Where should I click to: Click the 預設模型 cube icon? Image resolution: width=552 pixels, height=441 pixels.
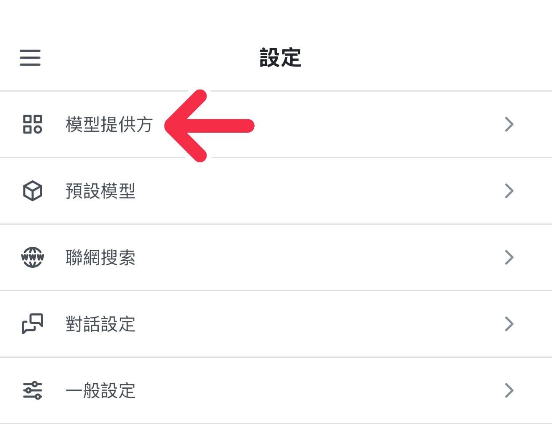pyautogui.click(x=32, y=191)
